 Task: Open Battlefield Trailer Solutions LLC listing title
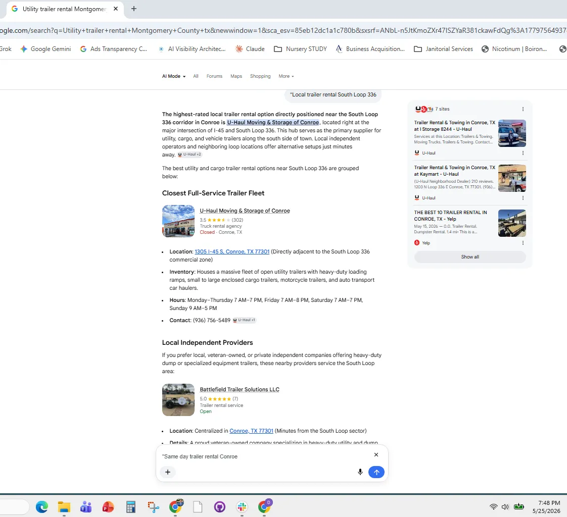[x=240, y=389]
